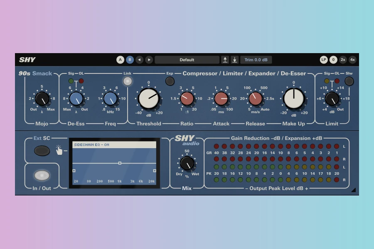The width and height of the screenshot is (374, 249).
Task: Click the right high-cut EQ handle
Action: (x=155, y=171)
